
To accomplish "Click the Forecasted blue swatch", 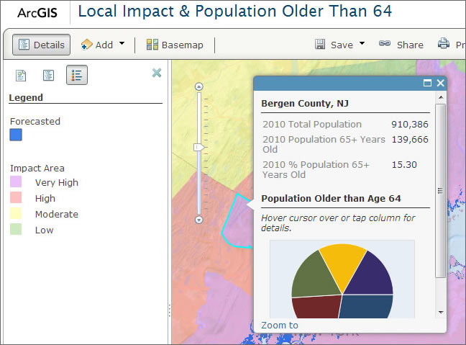I will tap(16, 135).
